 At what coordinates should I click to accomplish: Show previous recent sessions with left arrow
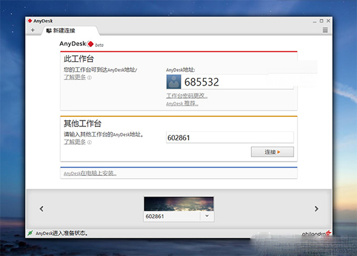[42, 208]
